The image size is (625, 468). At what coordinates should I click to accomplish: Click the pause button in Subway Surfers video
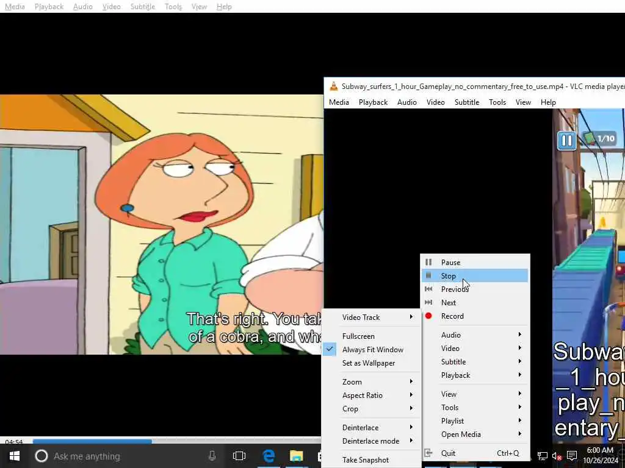point(566,141)
